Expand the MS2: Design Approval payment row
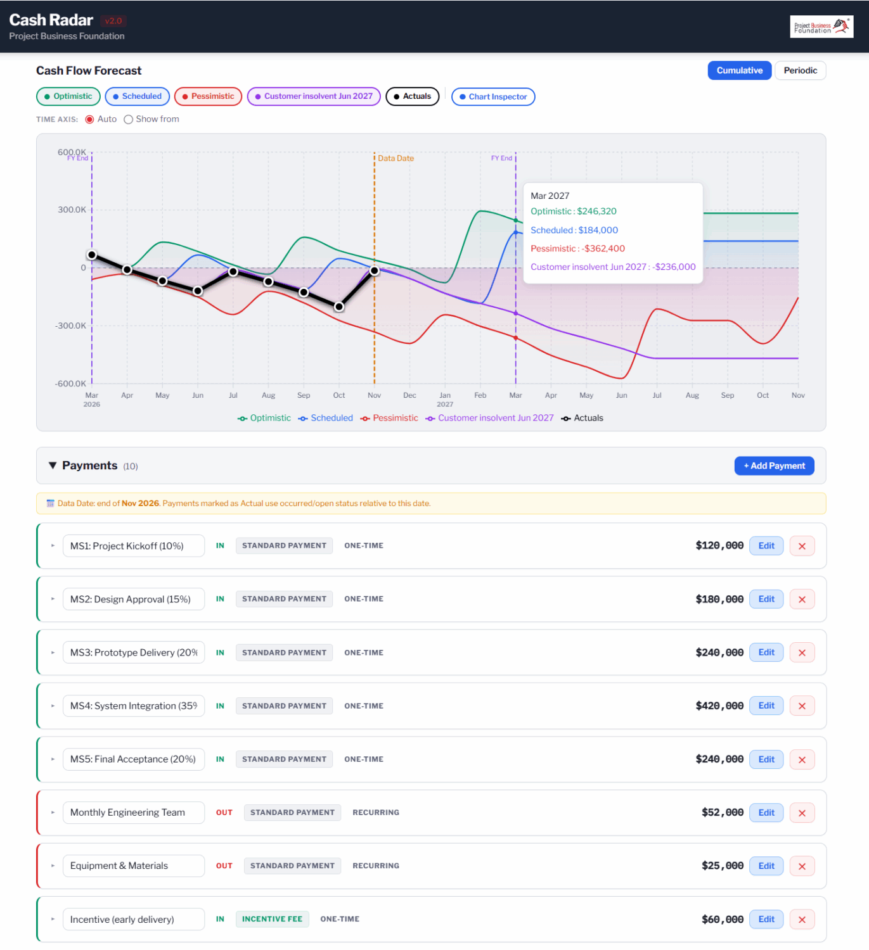Image resolution: width=869 pixels, height=950 pixels. coord(53,599)
